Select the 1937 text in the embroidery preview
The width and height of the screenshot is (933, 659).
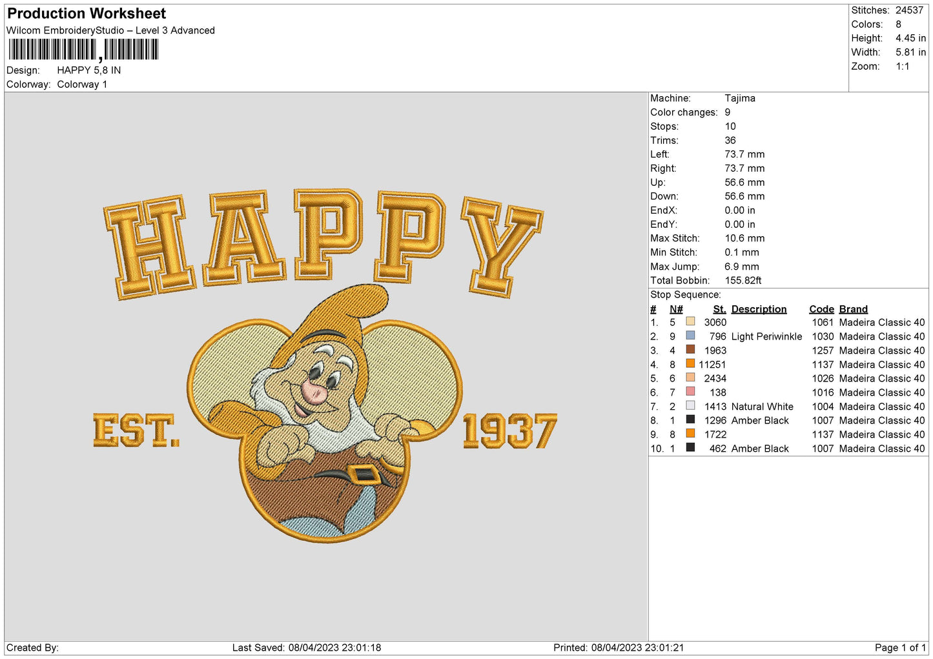click(509, 431)
